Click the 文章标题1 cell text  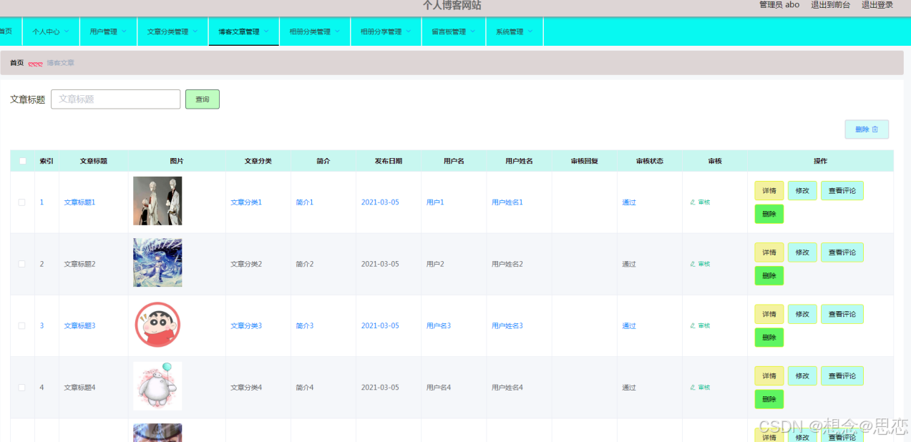79,202
